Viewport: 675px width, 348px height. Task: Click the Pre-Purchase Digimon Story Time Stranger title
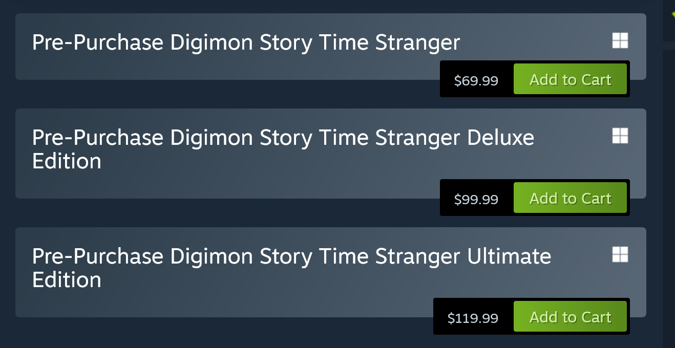click(246, 42)
